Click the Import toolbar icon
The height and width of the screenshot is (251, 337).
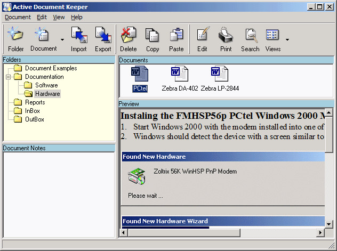79,39
